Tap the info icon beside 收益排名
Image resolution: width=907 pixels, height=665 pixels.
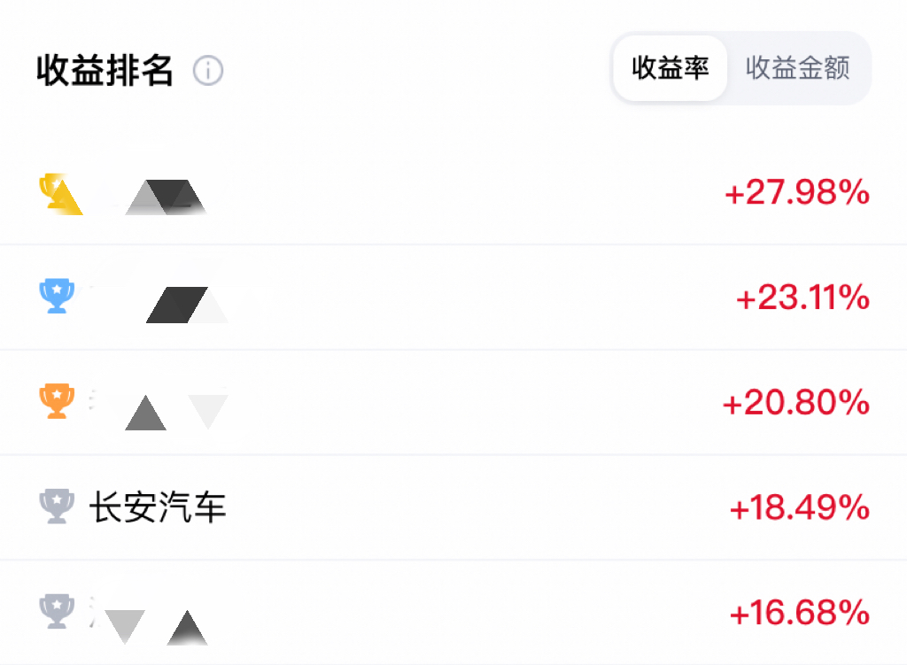(x=208, y=70)
